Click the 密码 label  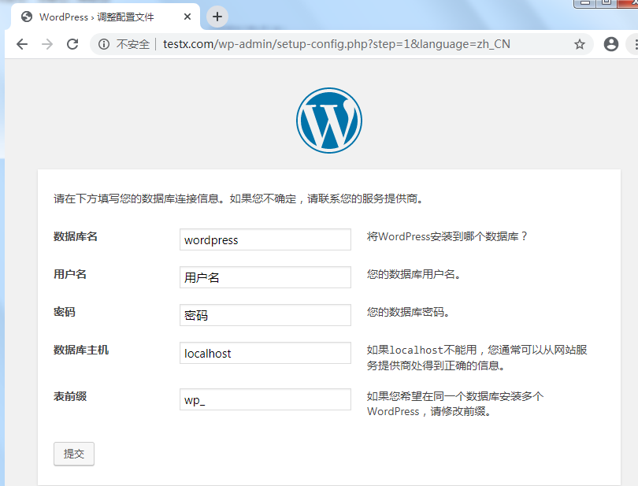pyautogui.click(x=65, y=312)
